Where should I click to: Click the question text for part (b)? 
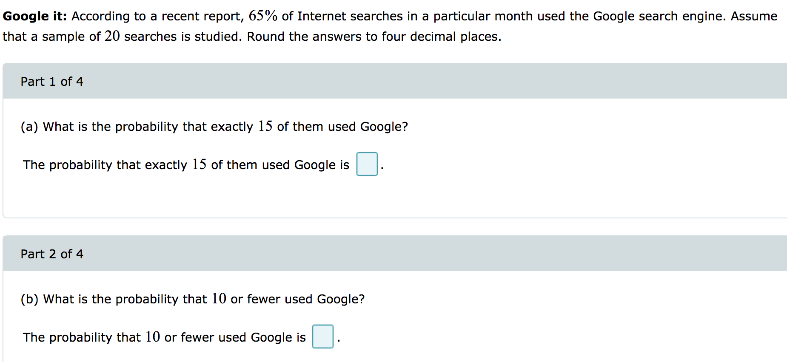pyautogui.click(x=191, y=299)
